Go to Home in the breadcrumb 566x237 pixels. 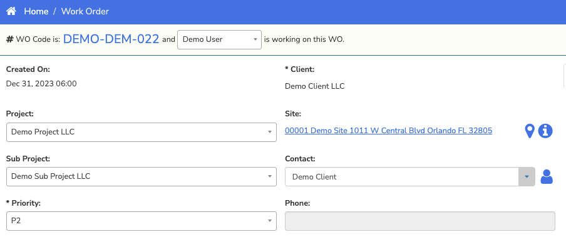tap(36, 11)
